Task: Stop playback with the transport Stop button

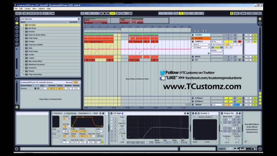Action: (105, 13)
